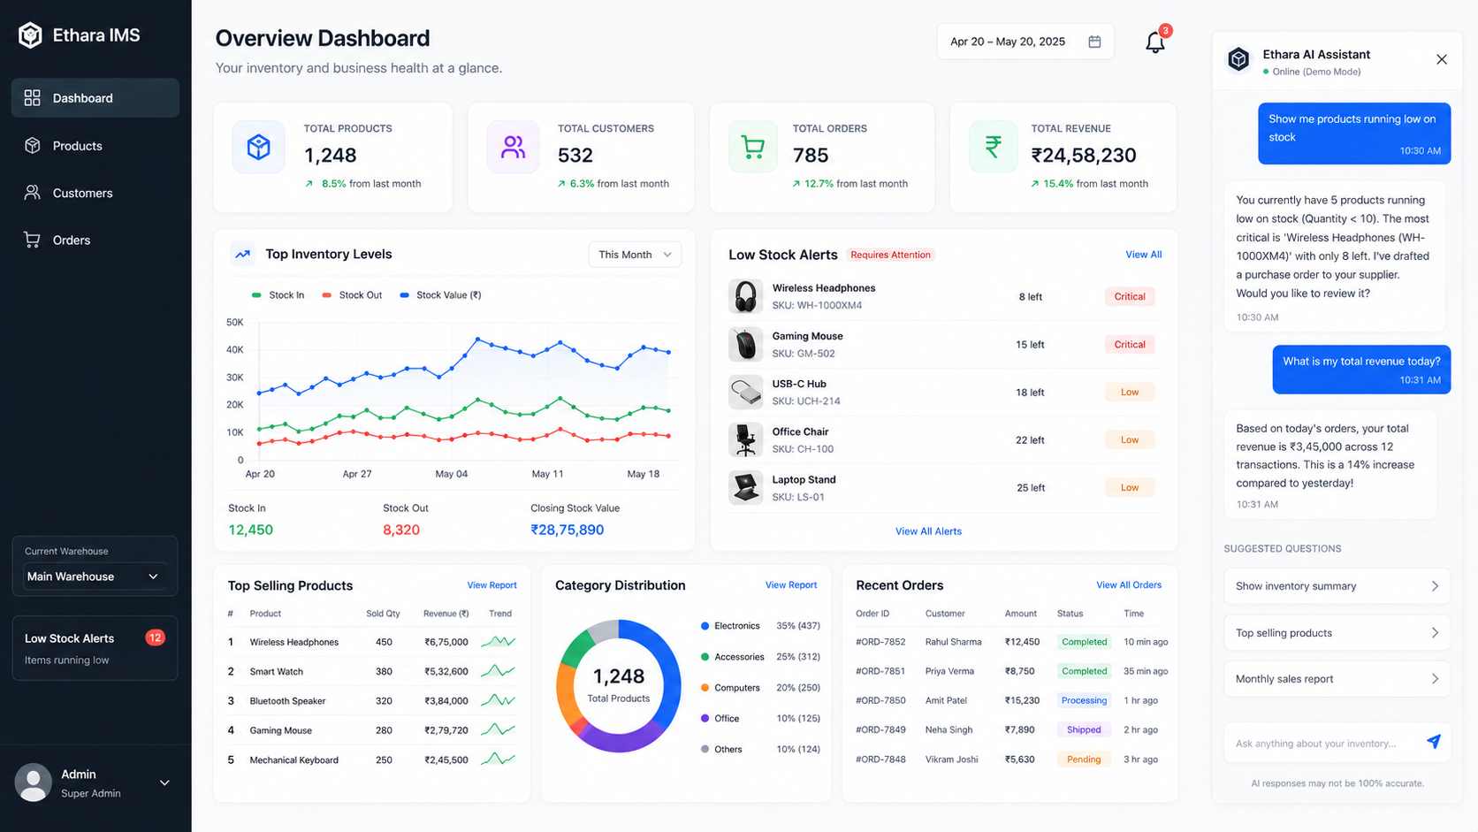
Task: Toggle Computers category in donut legend
Action: [730, 688]
